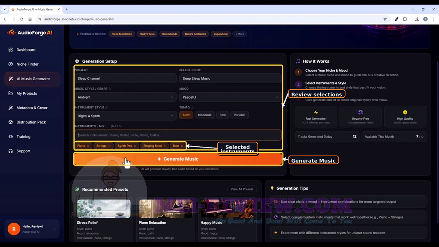Open the browser extensions menu
The width and height of the screenshot is (439, 247).
[405, 19]
